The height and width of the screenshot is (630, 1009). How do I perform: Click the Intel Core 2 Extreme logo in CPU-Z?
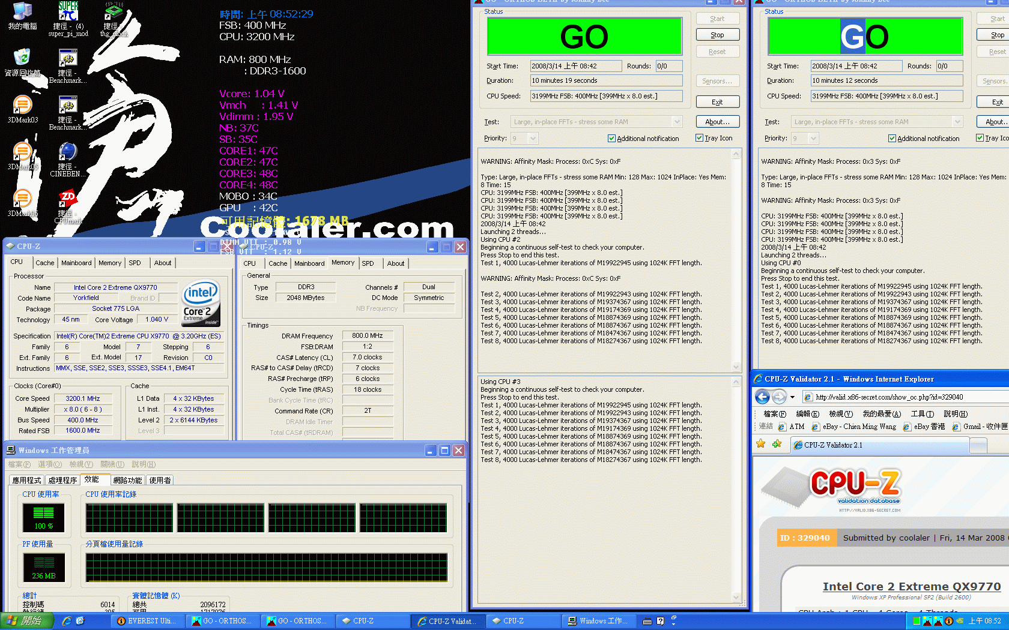(x=201, y=304)
